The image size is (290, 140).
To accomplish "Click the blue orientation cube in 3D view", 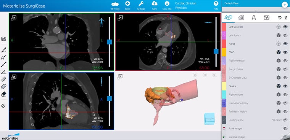I will [x=209, y=119].
